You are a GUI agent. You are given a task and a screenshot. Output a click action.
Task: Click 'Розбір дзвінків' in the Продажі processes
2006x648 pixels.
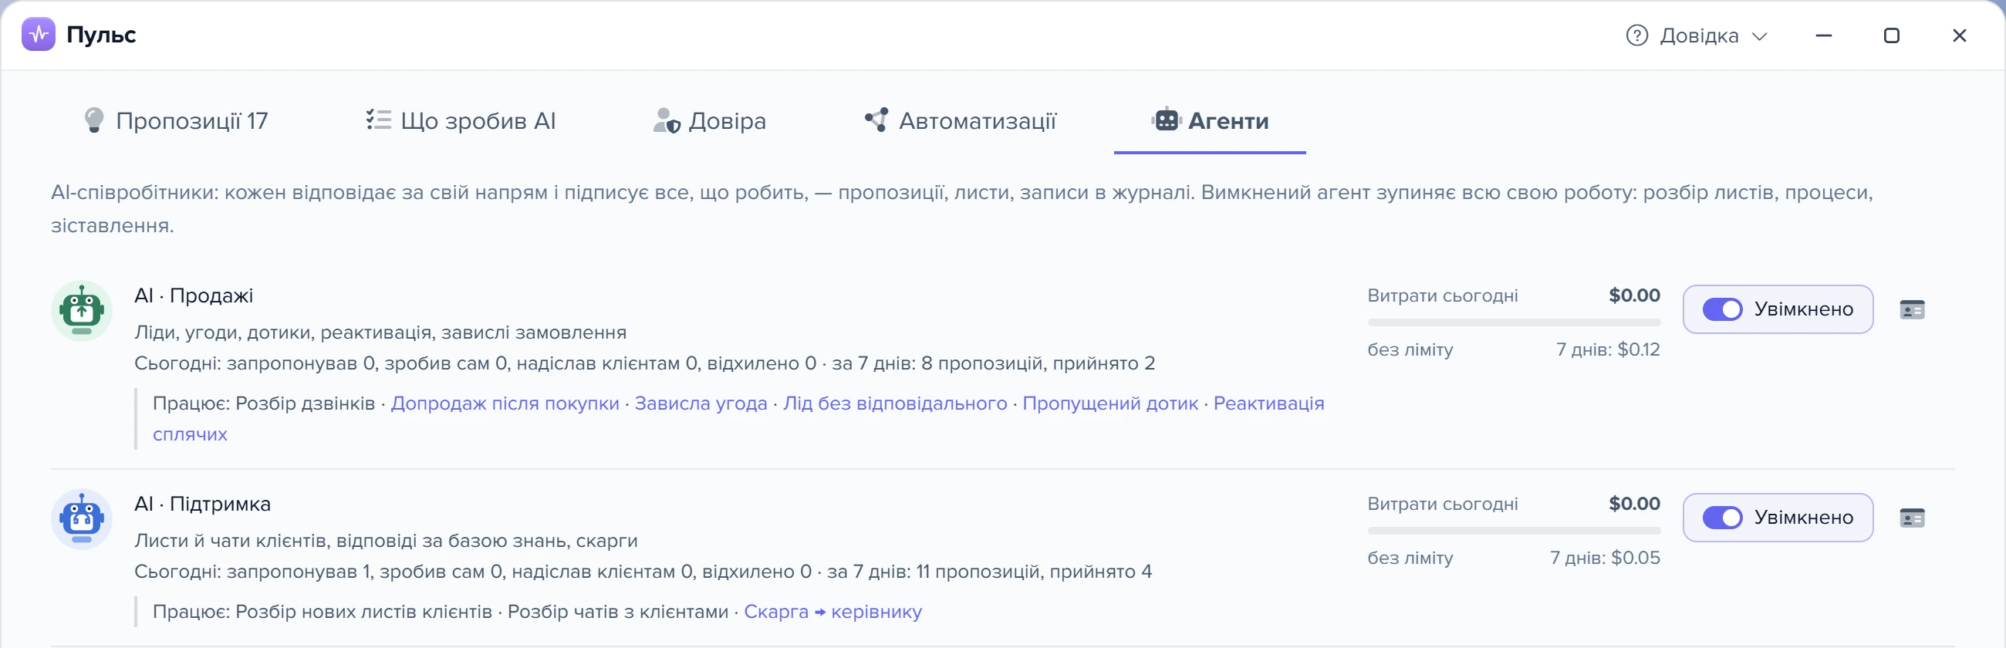306,403
